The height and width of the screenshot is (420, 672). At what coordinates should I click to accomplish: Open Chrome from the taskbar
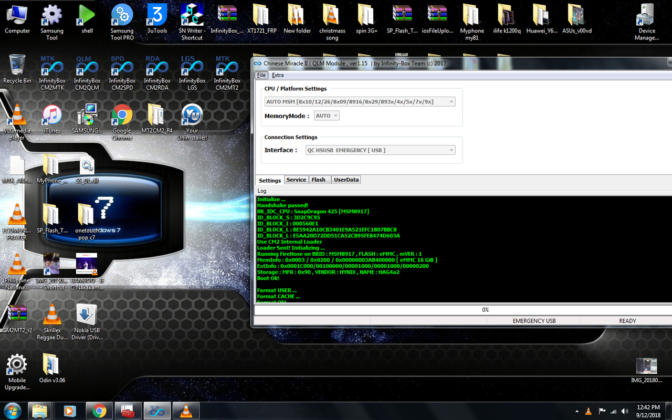99,410
